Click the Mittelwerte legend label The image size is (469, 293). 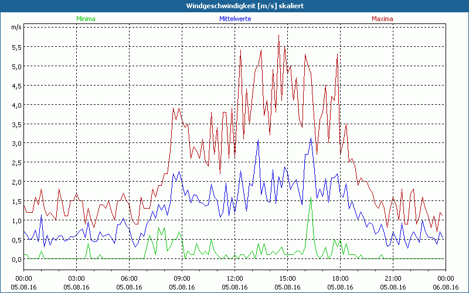tap(235, 19)
